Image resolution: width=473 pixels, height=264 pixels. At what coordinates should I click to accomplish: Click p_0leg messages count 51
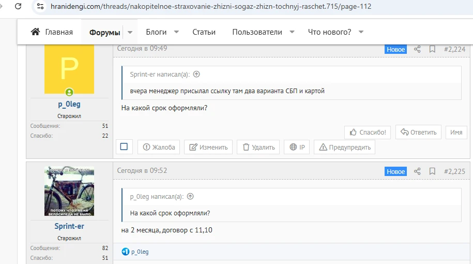(105, 126)
